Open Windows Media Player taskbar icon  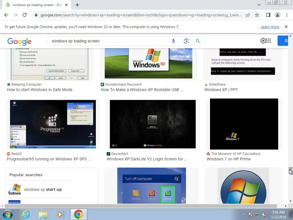pos(61,214)
